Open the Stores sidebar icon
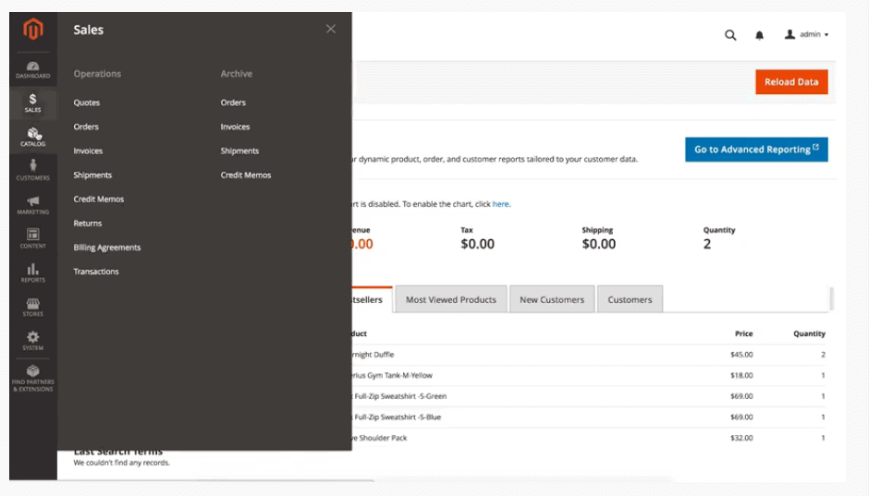869x496 pixels. tap(32, 307)
